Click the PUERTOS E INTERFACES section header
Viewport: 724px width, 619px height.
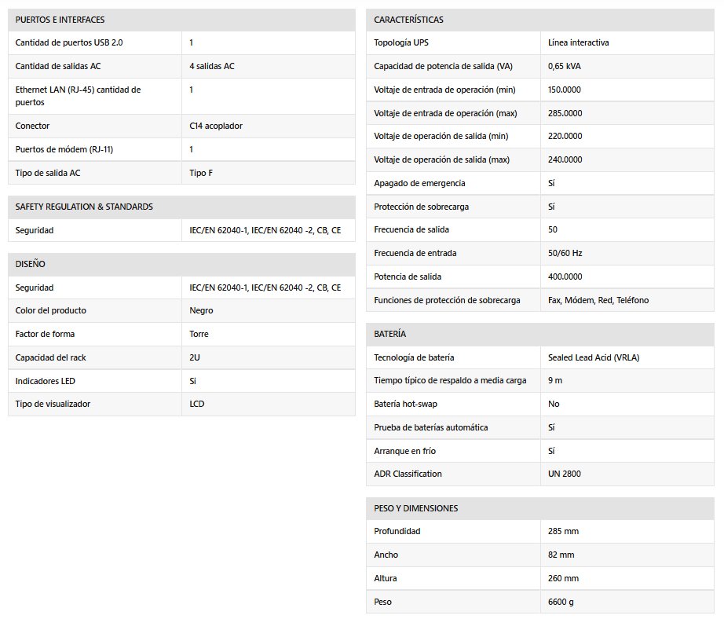[60, 20]
